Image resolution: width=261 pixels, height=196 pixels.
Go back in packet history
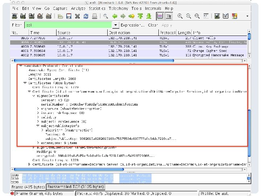[x=115, y=16]
